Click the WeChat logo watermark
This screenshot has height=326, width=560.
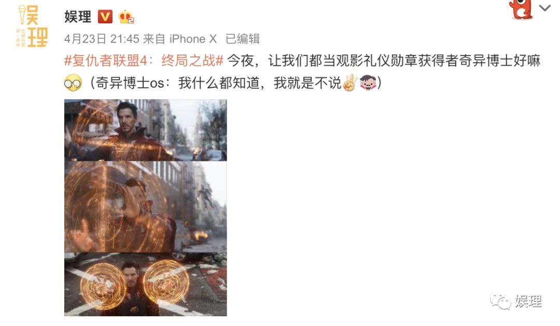(x=500, y=301)
